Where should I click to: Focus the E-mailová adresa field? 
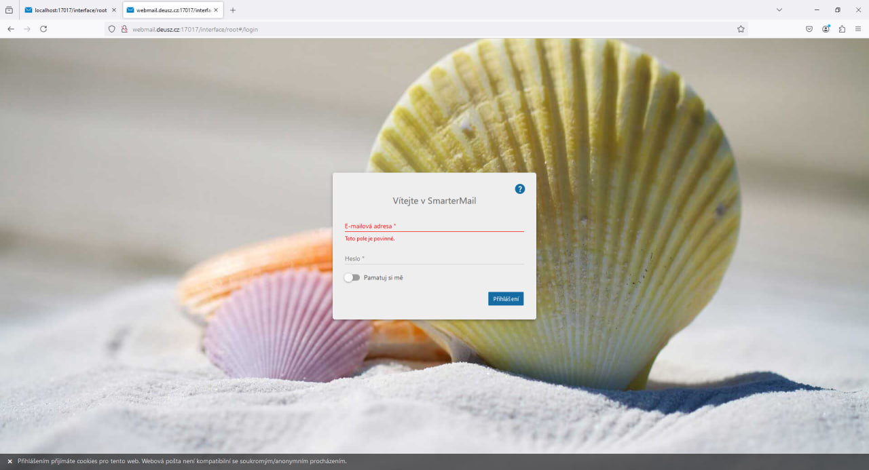(x=434, y=226)
